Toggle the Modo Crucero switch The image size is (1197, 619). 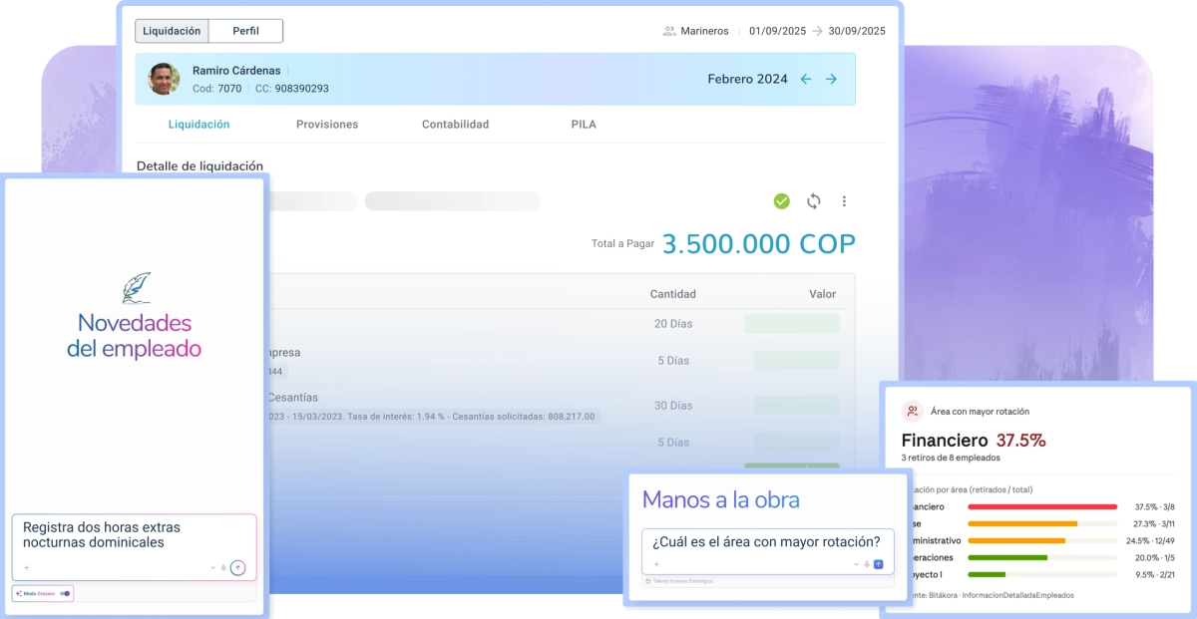click(x=65, y=593)
